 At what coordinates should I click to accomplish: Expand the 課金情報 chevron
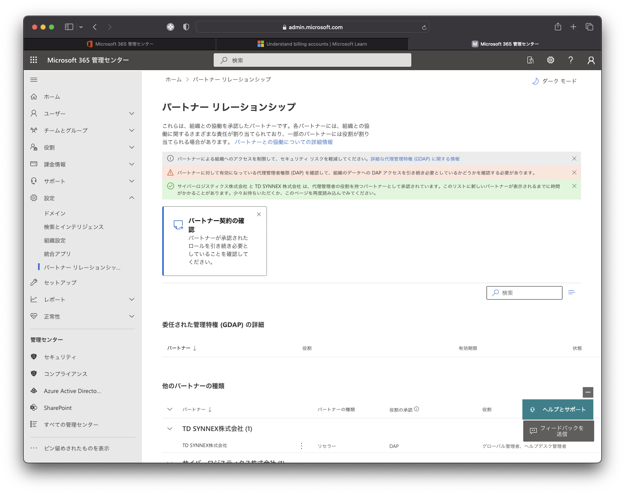click(x=132, y=164)
